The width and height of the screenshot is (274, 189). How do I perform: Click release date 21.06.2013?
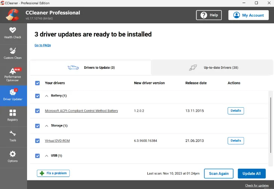194,141
